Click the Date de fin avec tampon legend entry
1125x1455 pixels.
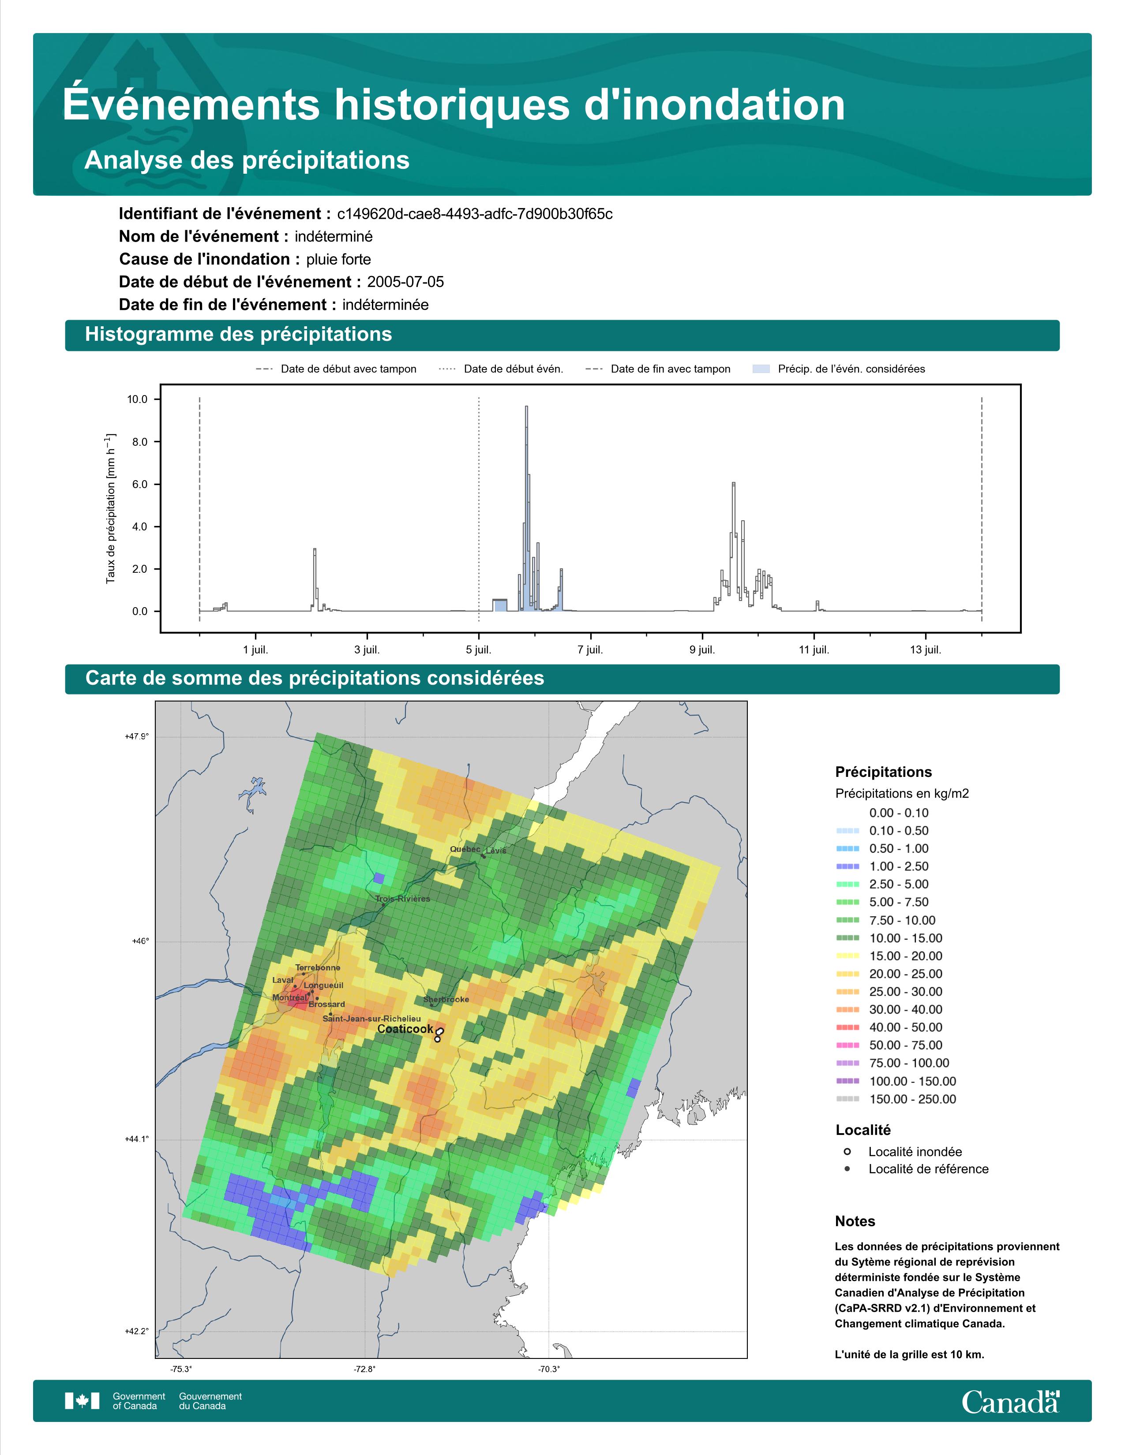(x=658, y=369)
